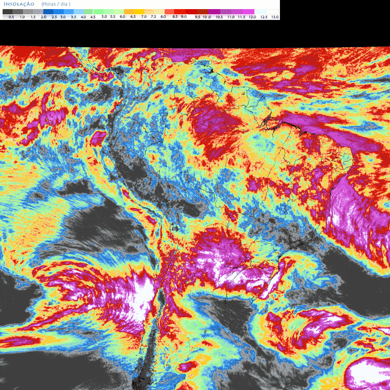The width and height of the screenshot is (390, 390).
Task: Pick the pale yellow swatch ending at 8.0
Action: 159,12
